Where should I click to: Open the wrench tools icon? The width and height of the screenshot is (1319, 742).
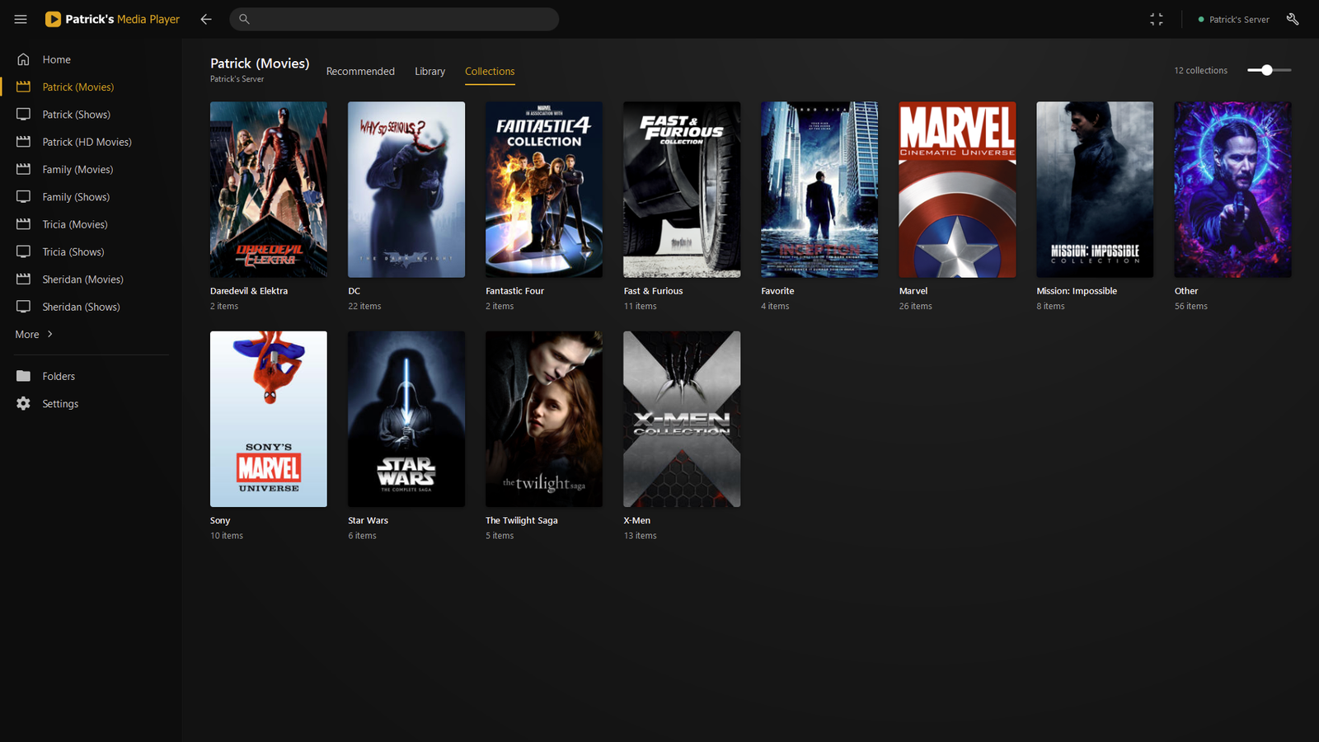click(1293, 19)
